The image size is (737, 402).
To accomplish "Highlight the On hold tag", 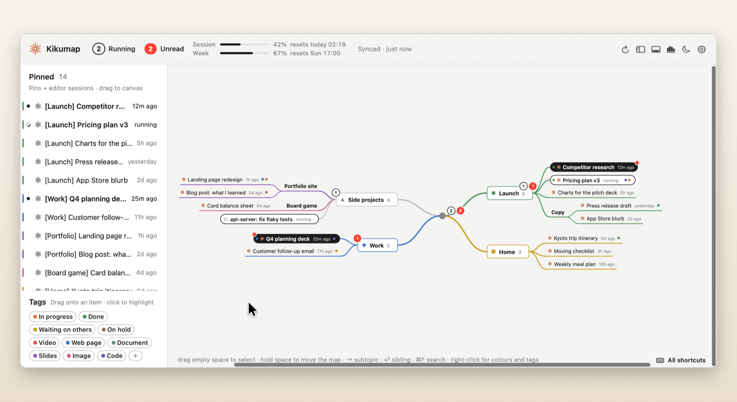I will pyautogui.click(x=116, y=330).
